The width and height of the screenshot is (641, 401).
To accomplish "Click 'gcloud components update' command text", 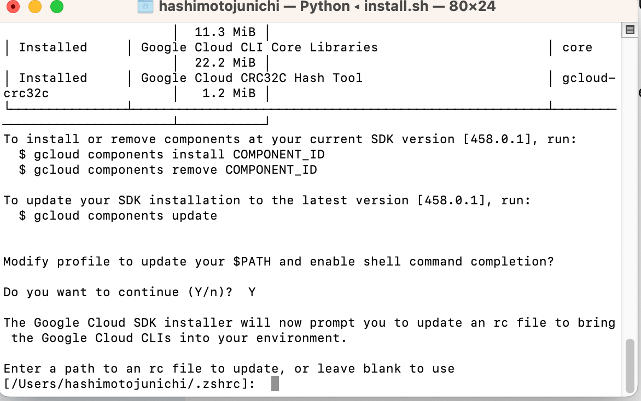I will click(125, 216).
